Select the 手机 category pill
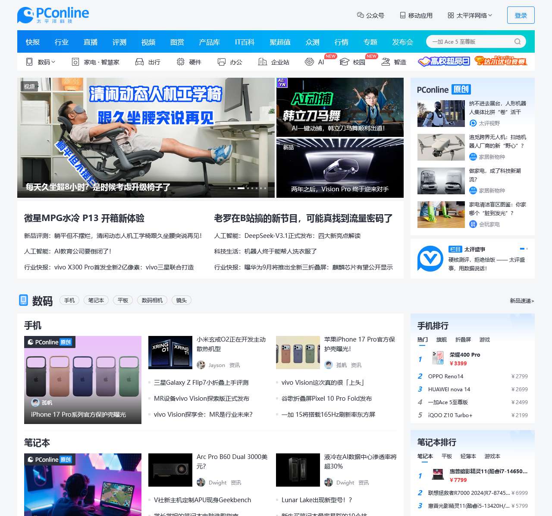This screenshot has width=552, height=516. coord(69,300)
